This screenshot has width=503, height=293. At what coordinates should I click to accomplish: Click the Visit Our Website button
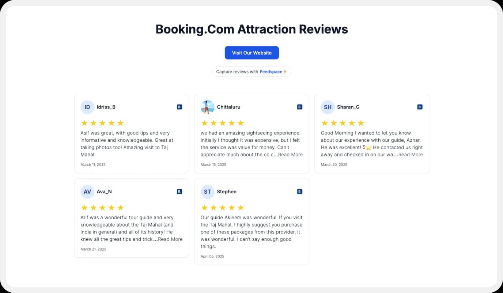[251, 53]
